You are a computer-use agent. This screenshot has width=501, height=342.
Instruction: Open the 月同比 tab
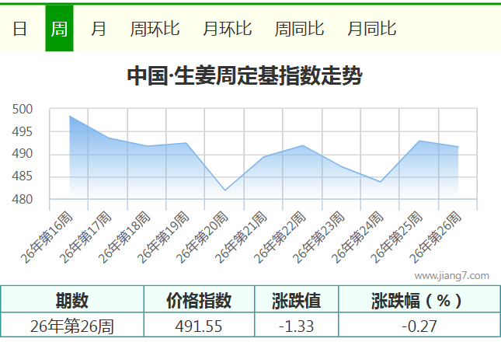[371, 29]
